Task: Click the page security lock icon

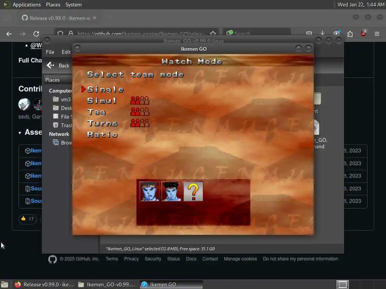Action: [x=71, y=33]
